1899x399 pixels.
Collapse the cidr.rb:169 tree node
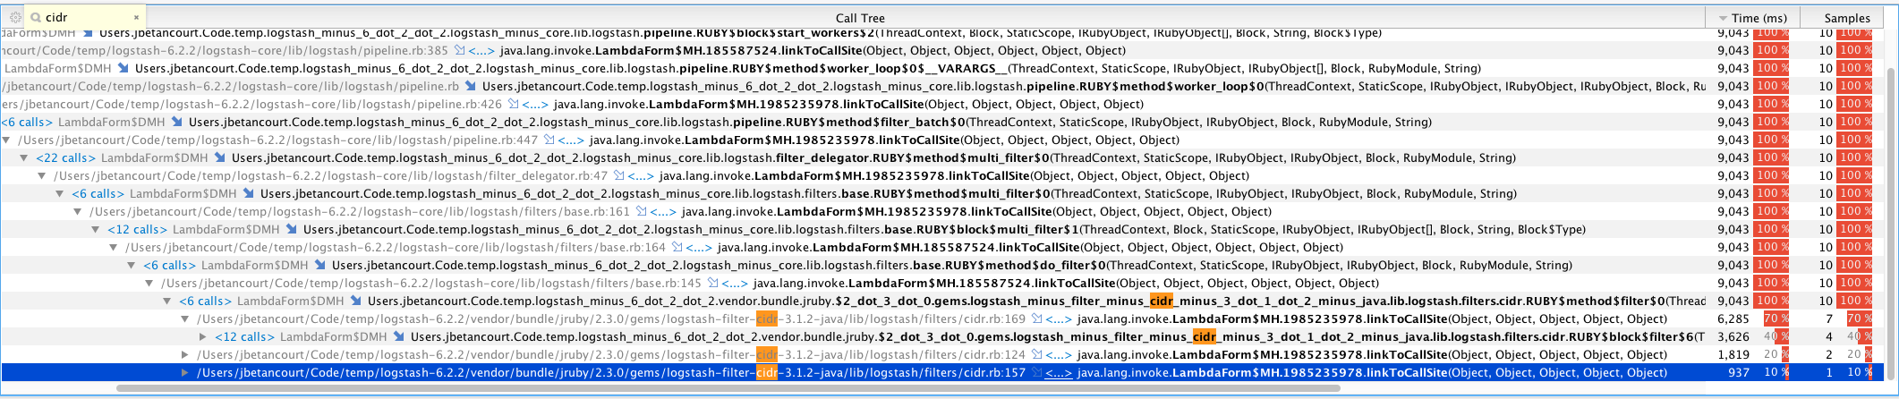[x=185, y=319]
